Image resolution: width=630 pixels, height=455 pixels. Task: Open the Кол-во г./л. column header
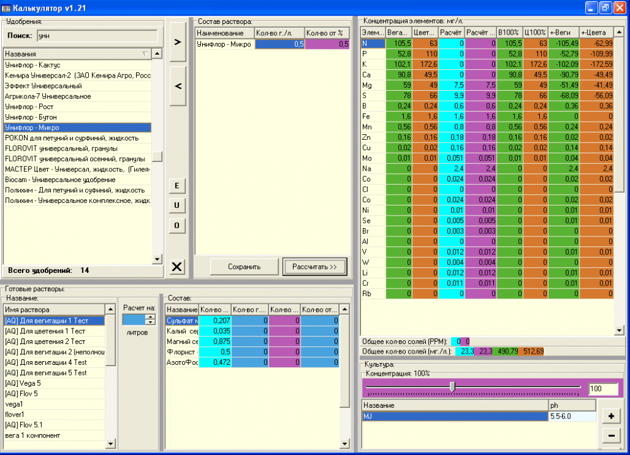click(280, 33)
